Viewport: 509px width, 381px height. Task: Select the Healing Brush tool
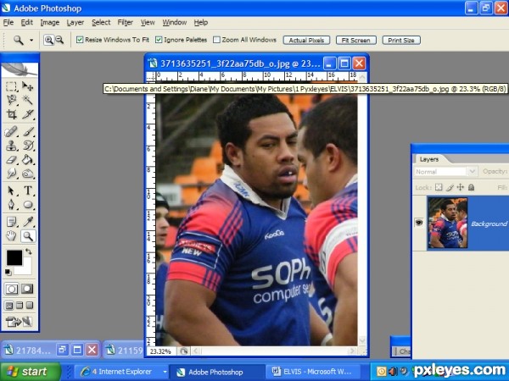point(11,131)
